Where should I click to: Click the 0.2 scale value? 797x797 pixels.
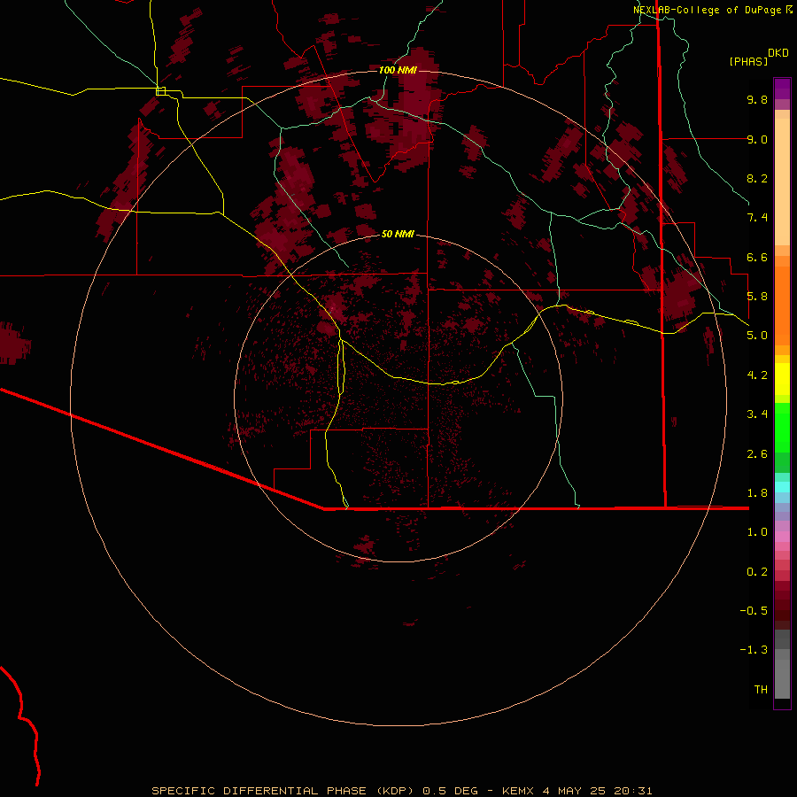click(757, 571)
